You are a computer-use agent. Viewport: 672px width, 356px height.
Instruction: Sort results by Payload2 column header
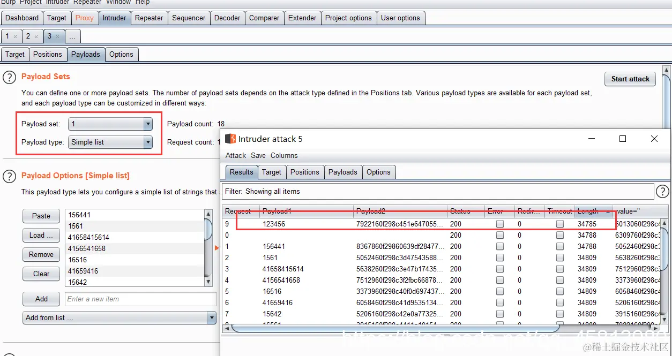400,211
